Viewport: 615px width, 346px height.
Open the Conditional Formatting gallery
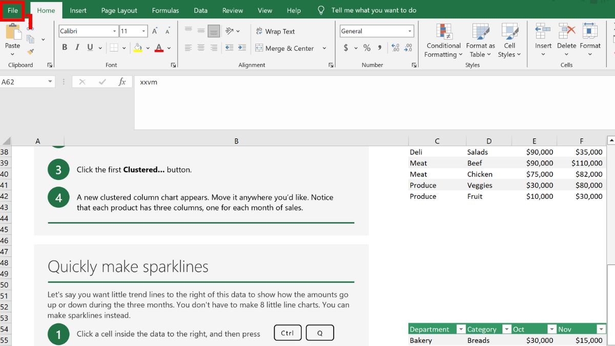click(443, 41)
